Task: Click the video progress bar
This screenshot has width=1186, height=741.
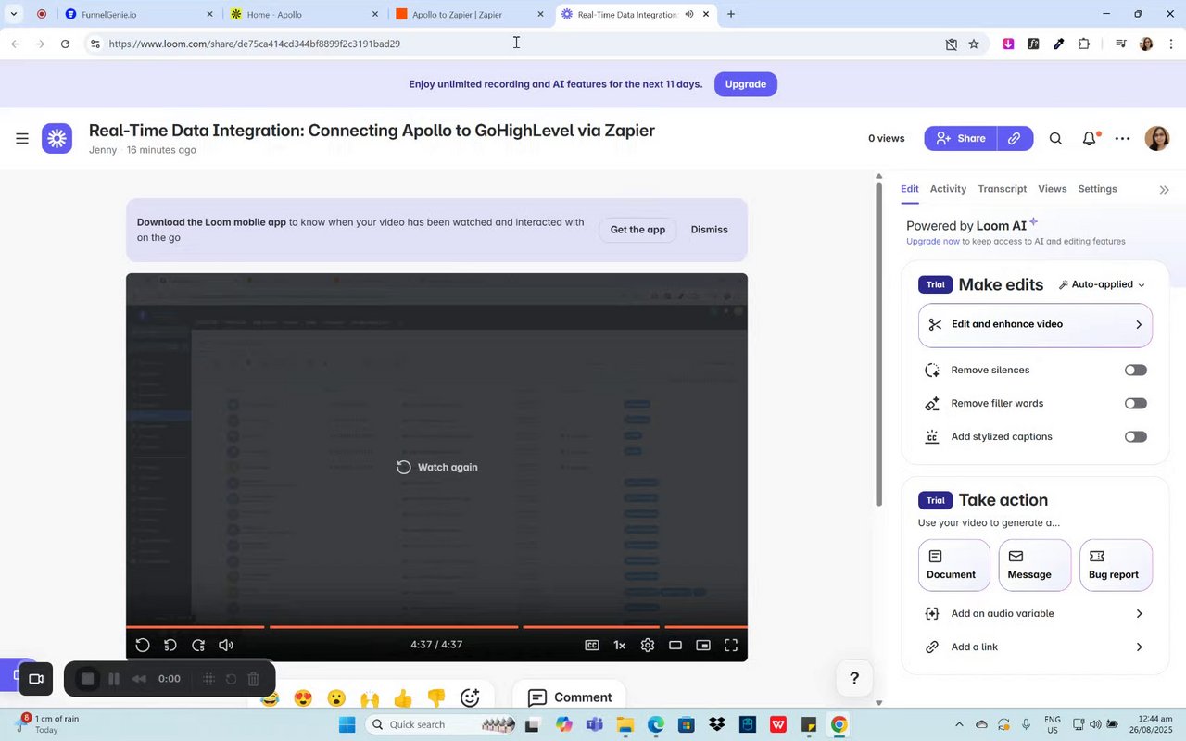Action: (436, 627)
